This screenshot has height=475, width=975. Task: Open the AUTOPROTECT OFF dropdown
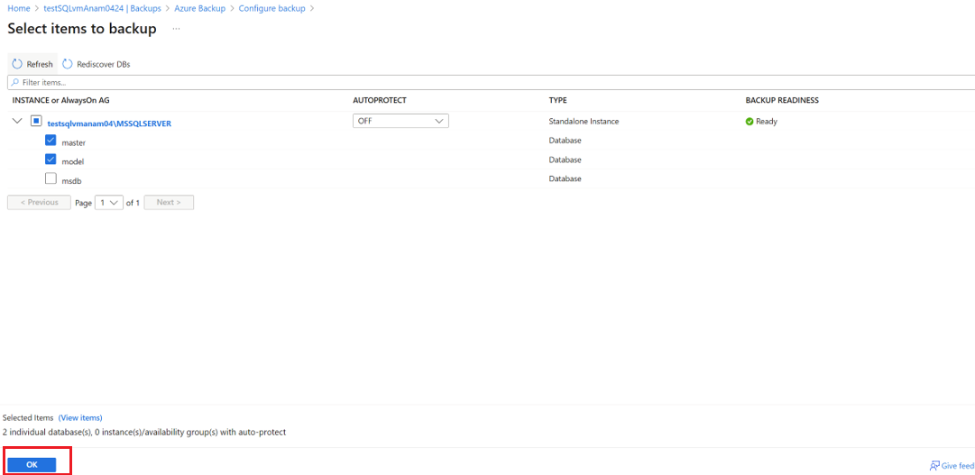[400, 122]
